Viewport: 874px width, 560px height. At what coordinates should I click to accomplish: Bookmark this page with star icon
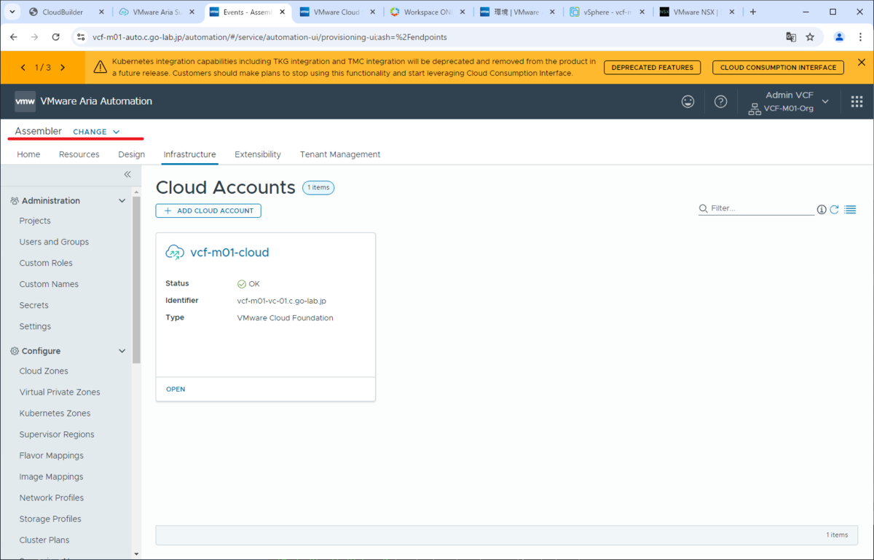point(810,37)
